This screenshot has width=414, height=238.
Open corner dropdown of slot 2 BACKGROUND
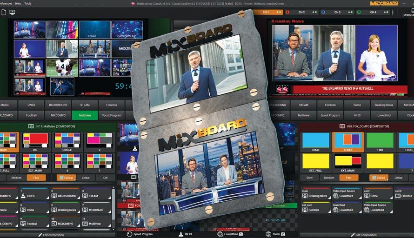tap(79, 198)
